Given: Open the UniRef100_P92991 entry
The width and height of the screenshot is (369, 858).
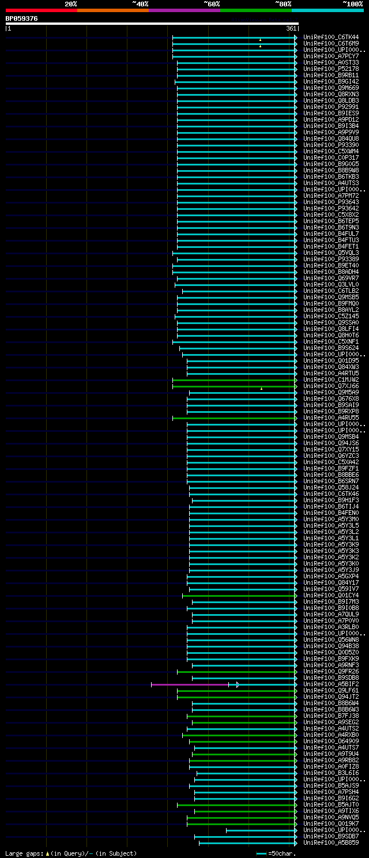Looking at the screenshot, I should (x=330, y=107).
